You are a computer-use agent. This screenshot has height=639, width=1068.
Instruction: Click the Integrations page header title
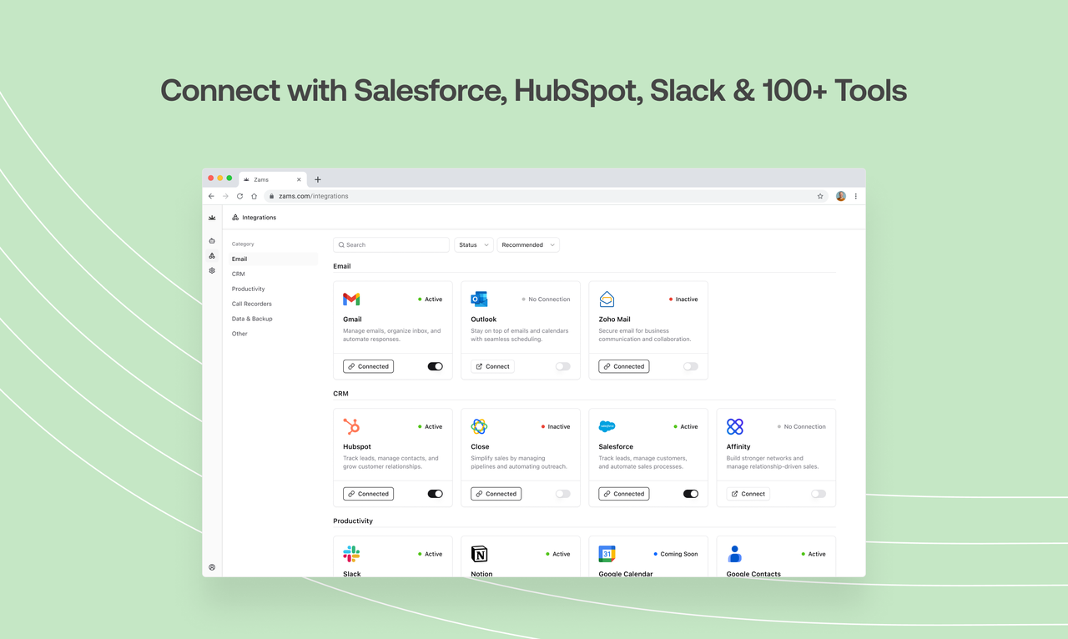pos(259,218)
